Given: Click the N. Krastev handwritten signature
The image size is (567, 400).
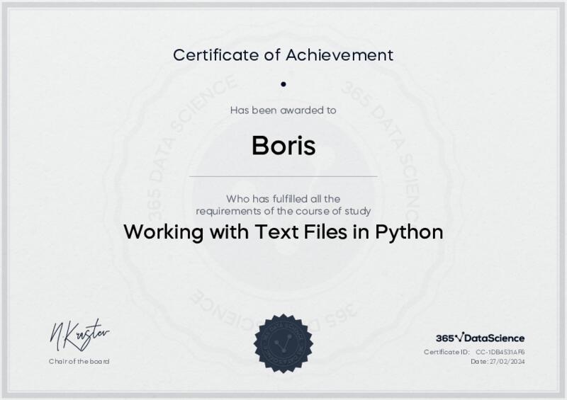Looking at the screenshot, I should pyautogui.click(x=79, y=336).
